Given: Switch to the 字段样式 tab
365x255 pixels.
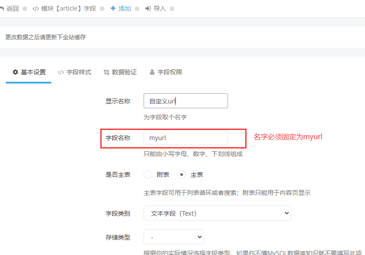Looking at the screenshot, I should tap(75, 72).
